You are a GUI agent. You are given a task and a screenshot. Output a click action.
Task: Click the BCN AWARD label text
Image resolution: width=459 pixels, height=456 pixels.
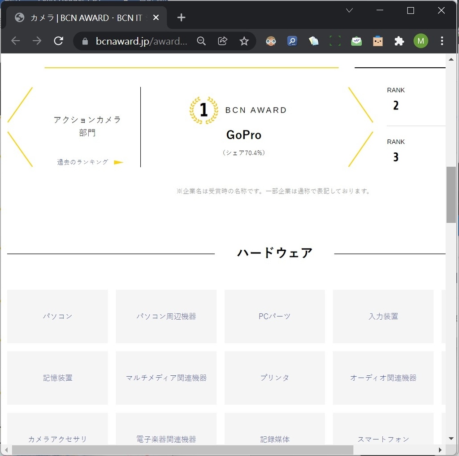(255, 110)
